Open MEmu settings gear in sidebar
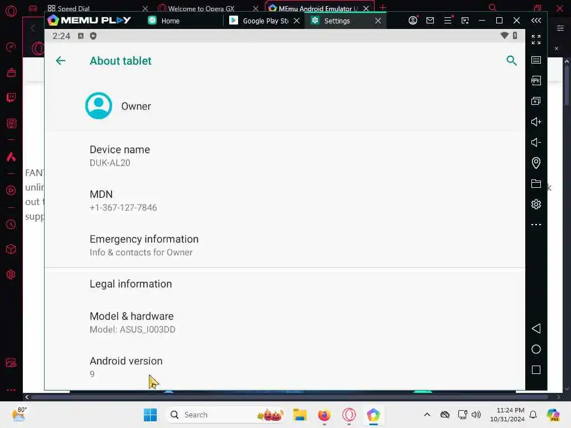This screenshot has height=428, width=571. point(536,204)
